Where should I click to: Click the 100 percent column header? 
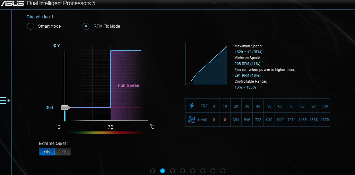(x=324, y=106)
